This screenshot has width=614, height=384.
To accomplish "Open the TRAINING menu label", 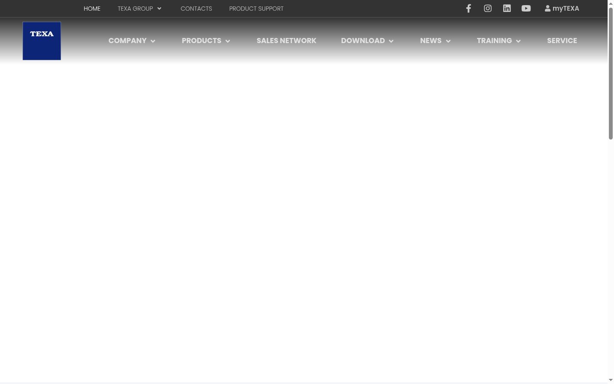I will tap(494, 41).
